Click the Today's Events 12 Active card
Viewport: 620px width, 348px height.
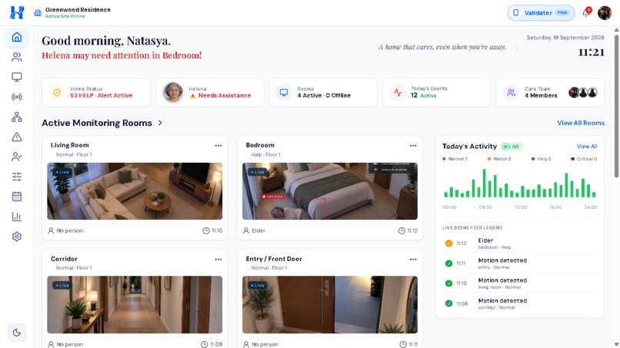coord(436,92)
